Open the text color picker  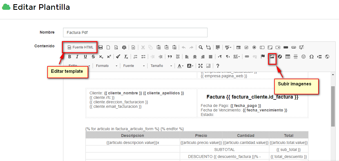(180, 66)
